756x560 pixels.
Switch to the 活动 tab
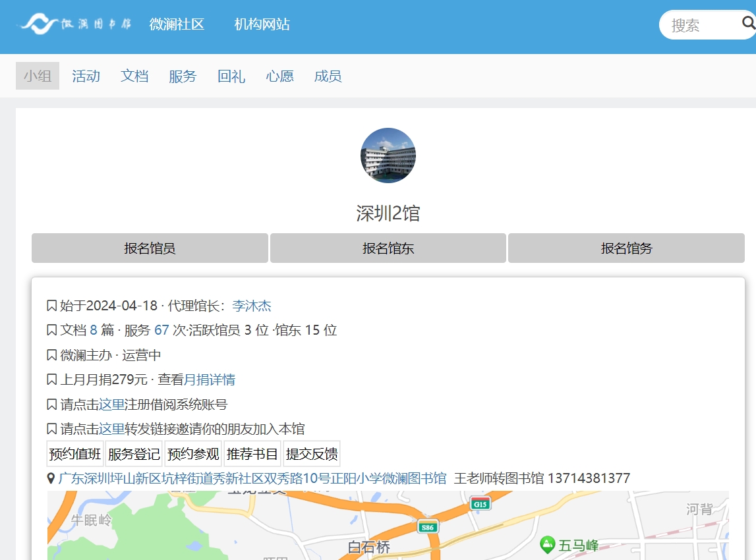click(x=86, y=76)
